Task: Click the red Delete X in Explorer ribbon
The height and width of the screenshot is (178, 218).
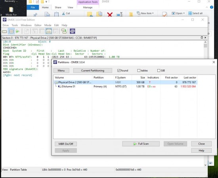Action: click(110, 14)
